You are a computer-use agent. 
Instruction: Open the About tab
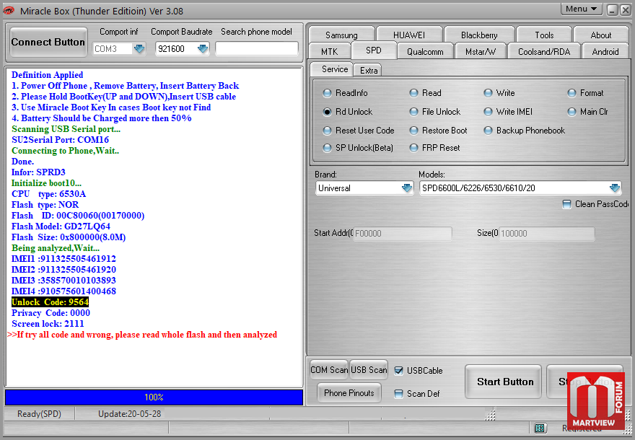click(600, 35)
